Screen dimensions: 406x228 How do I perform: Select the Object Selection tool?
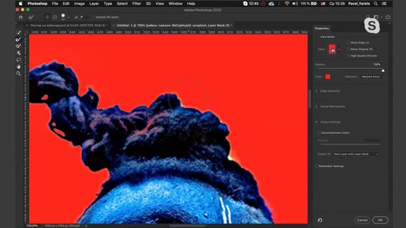pyautogui.click(x=18, y=53)
